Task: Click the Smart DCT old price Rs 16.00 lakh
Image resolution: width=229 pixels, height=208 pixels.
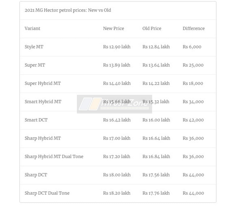Action: click(156, 120)
